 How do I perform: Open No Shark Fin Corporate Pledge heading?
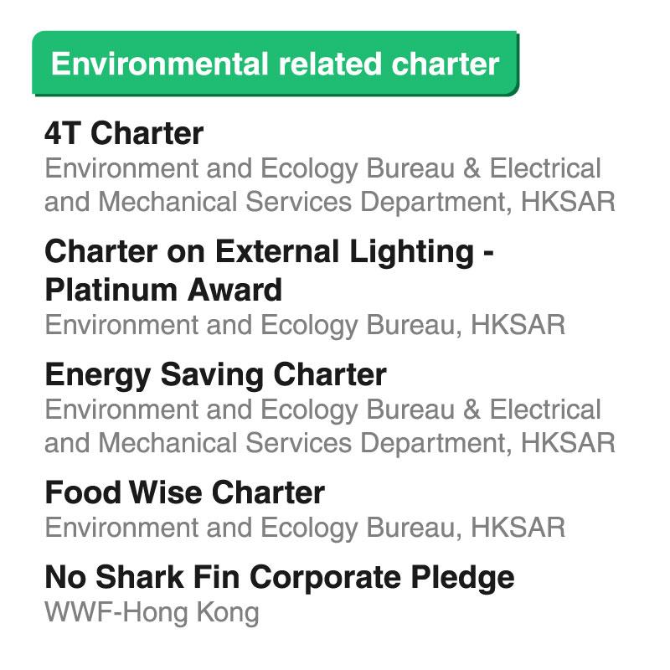click(x=280, y=578)
